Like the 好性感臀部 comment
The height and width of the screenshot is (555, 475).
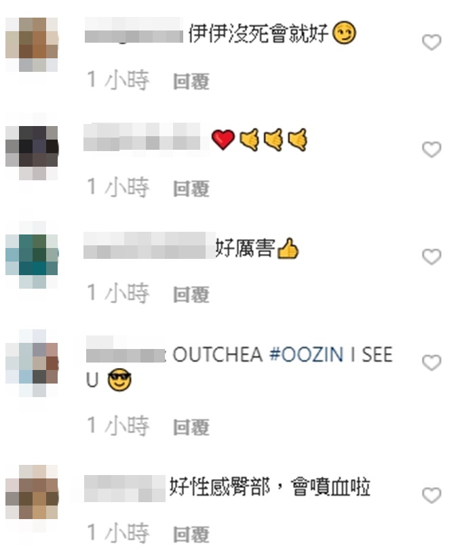(432, 495)
